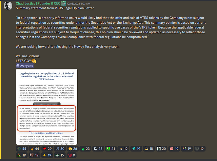The height and width of the screenshot is (161, 217).
Task: Add the ring emoji reaction with 44
Action: tap(22, 149)
